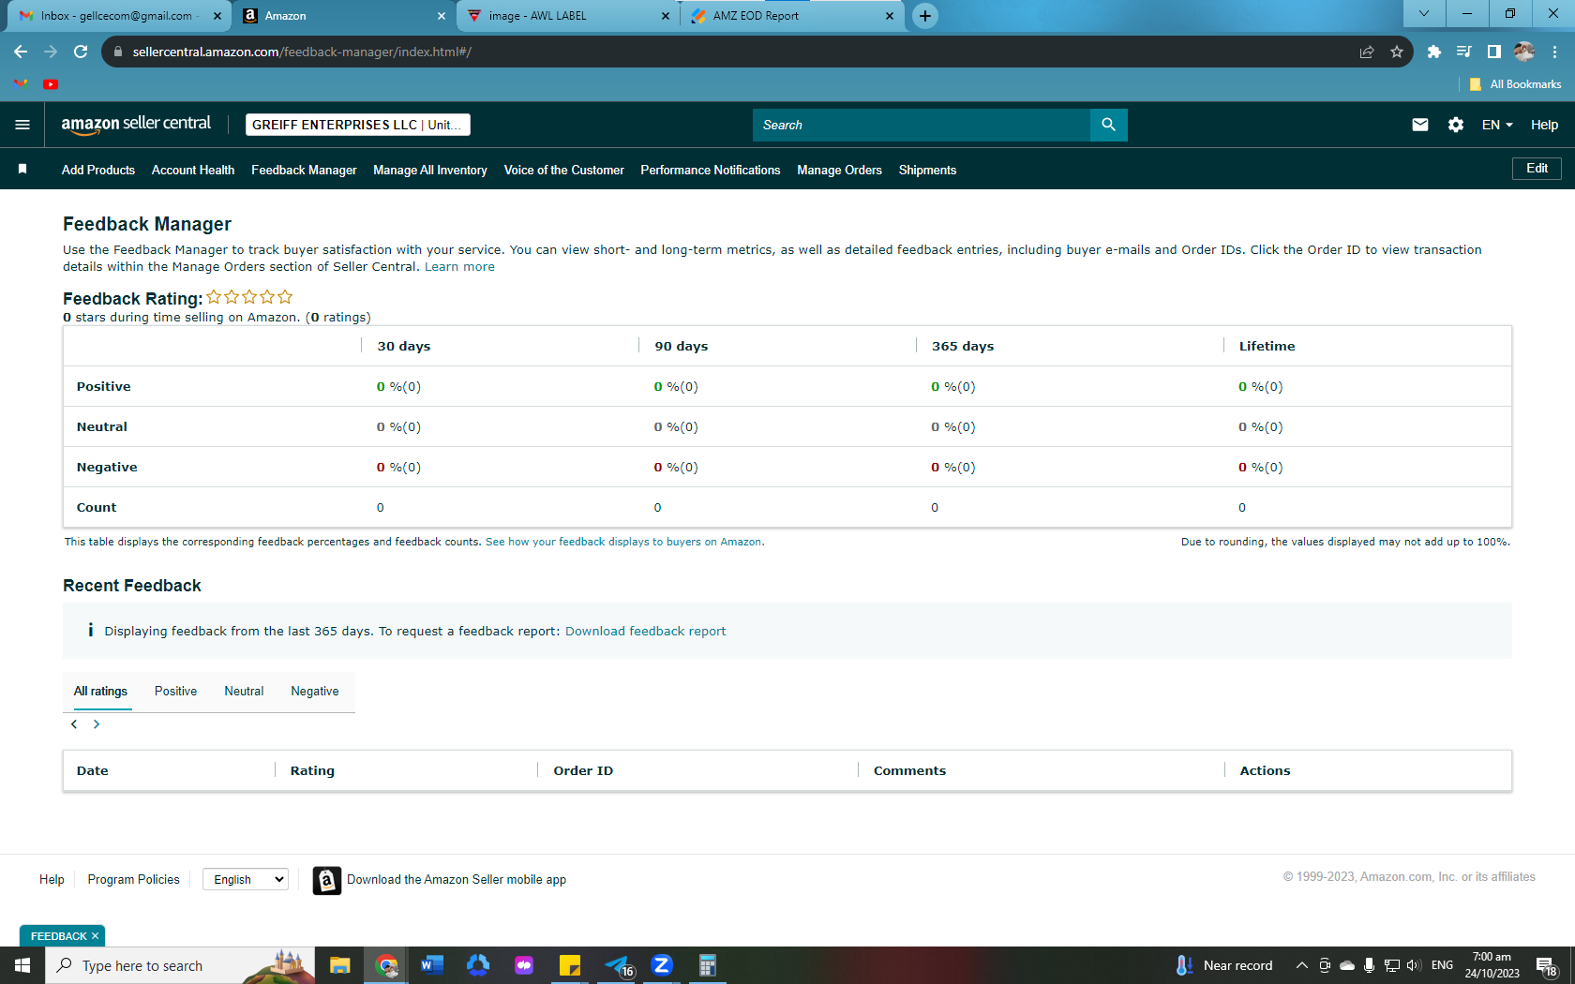Open the buyer messages envelope icon
Viewport: 1575px width, 984px height.
[1420, 125]
